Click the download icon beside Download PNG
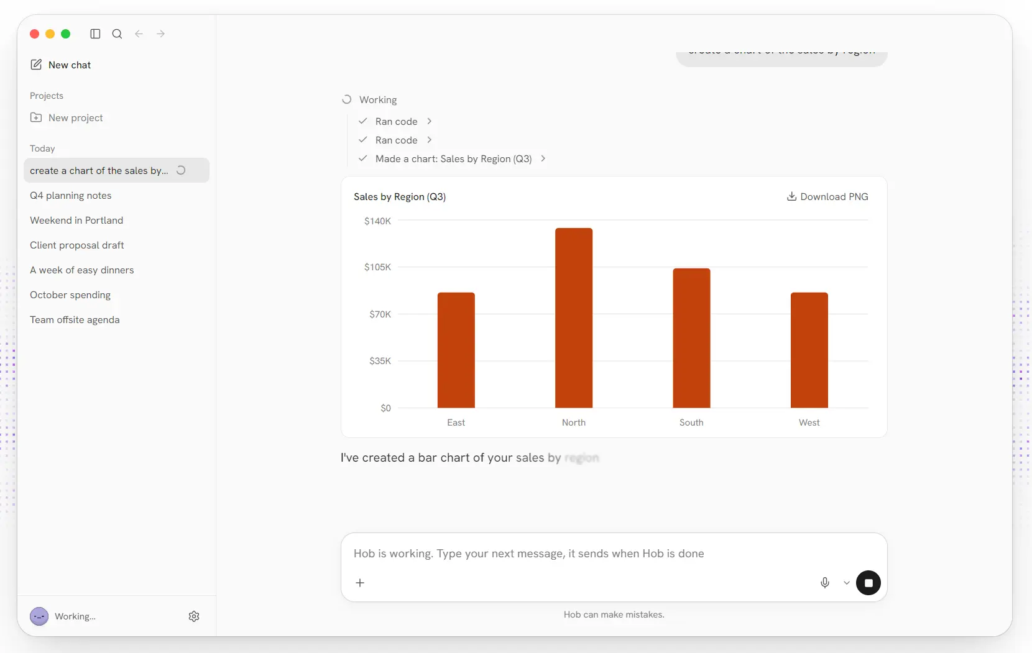Screen dimensions: 1032x653 (x=791, y=196)
